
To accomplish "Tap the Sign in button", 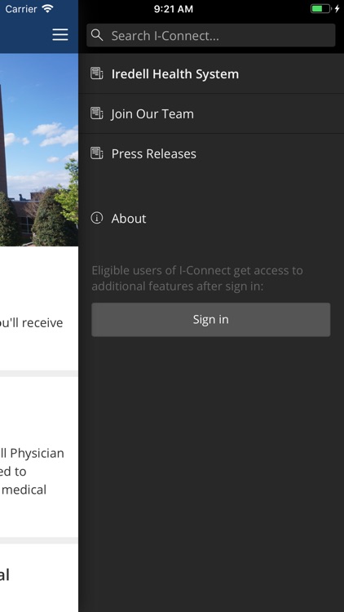I will (x=210, y=320).
